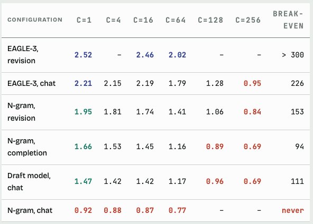Click the Draft model, chat row label
Screen dimensions: 313x224
coord(29,182)
